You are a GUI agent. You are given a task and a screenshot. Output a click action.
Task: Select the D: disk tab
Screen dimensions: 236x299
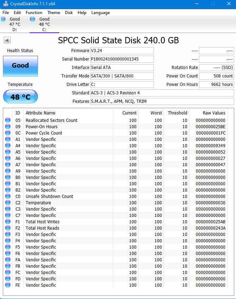14,24
